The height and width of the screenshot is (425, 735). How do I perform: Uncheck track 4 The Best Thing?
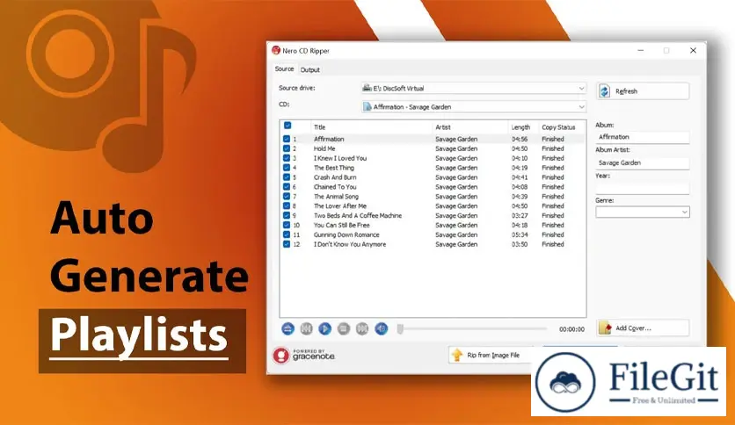point(287,168)
